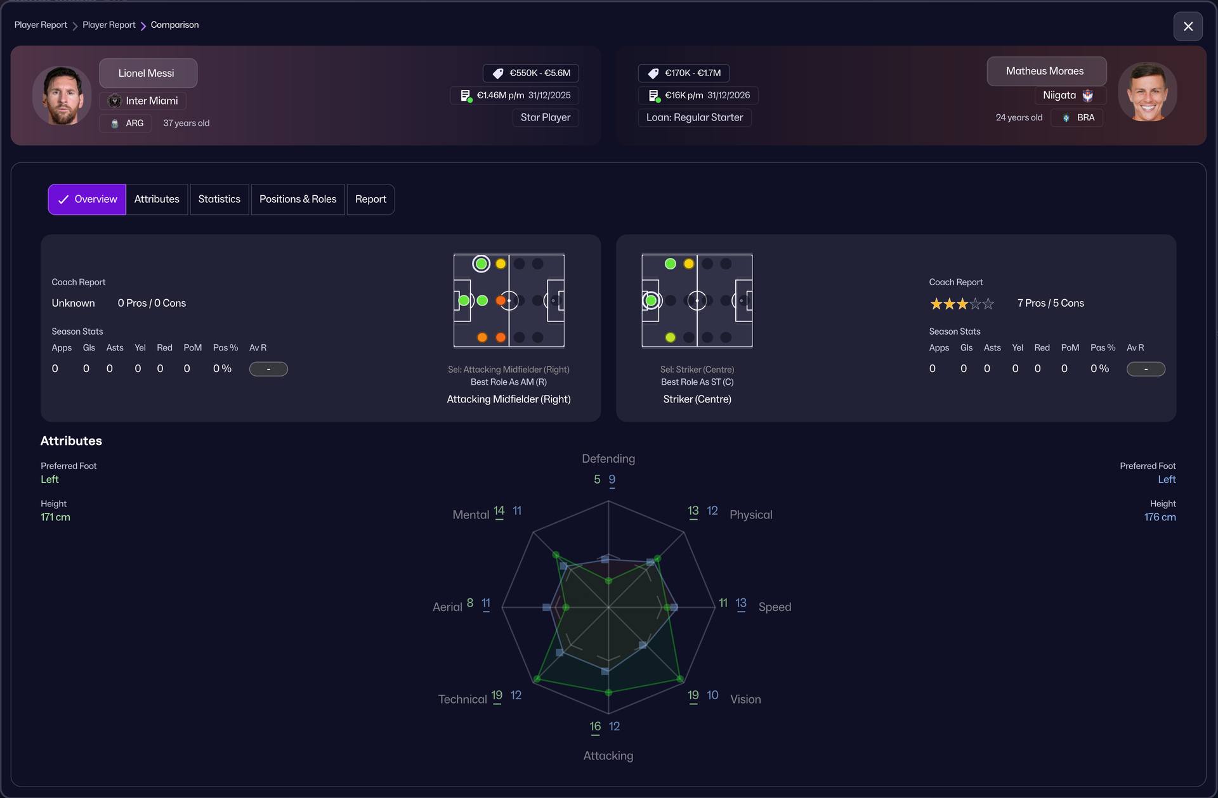Click the Vision axis label on radar
The width and height of the screenshot is (1218, 798).
click(x=745, y=699)
